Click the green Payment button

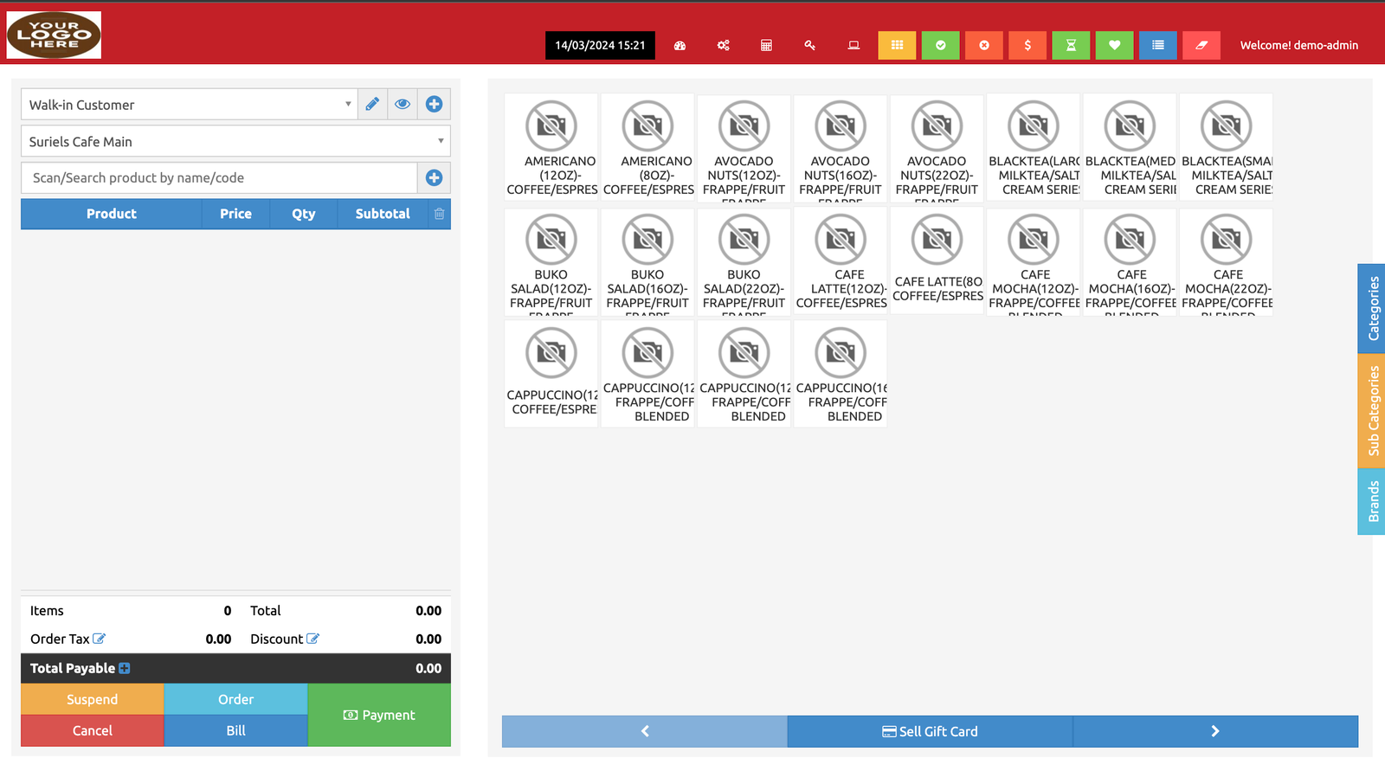click(x=379, y=715)
